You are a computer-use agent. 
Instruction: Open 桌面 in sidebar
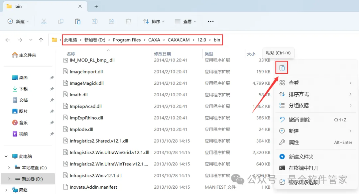[20, 77]
